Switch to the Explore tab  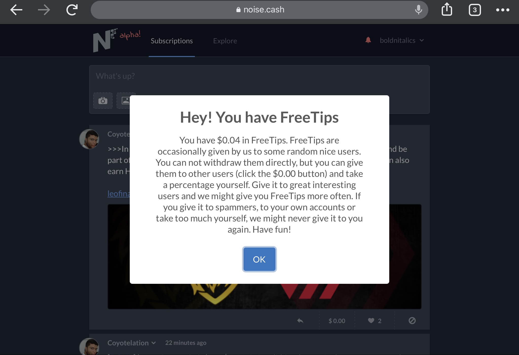225,41
